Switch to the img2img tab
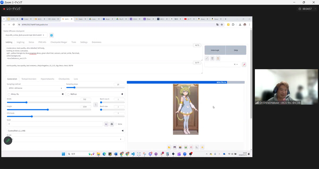Image resolution: width=319 pixels, height=169 pixels. pos(20,42)
